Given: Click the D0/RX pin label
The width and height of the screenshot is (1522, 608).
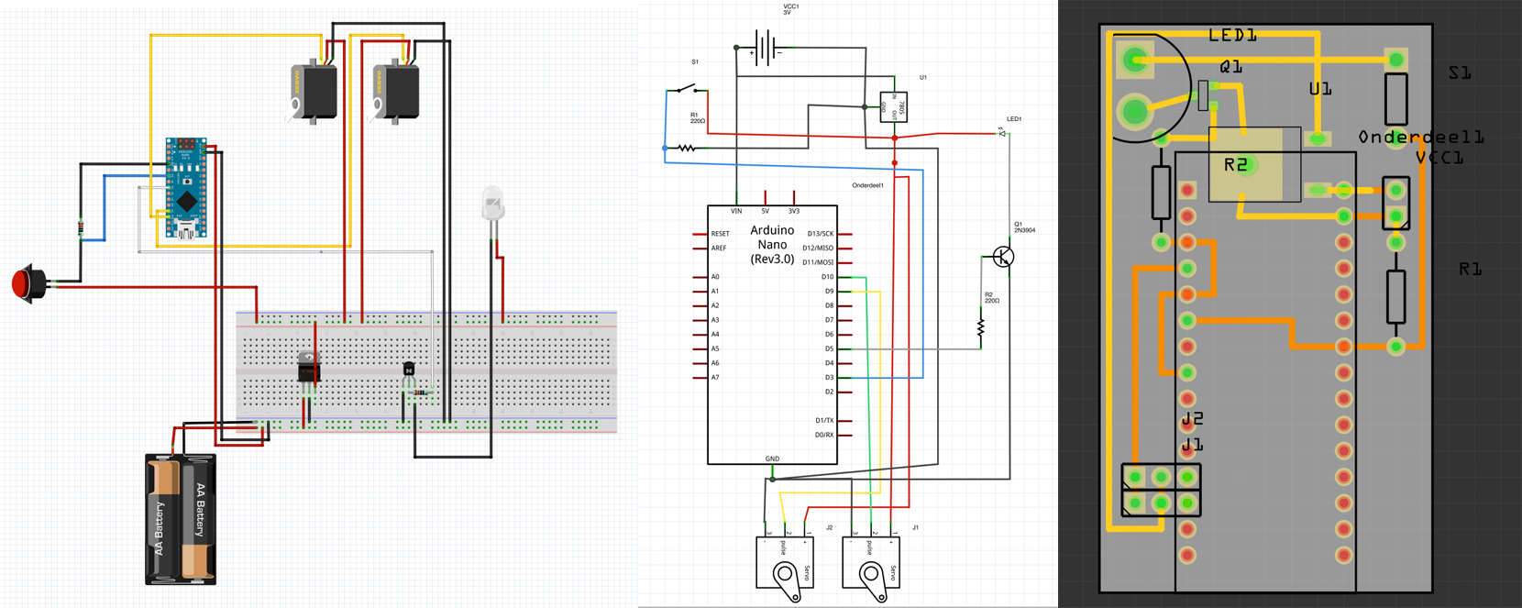Looking at the screenshot, I should (824, 435).
